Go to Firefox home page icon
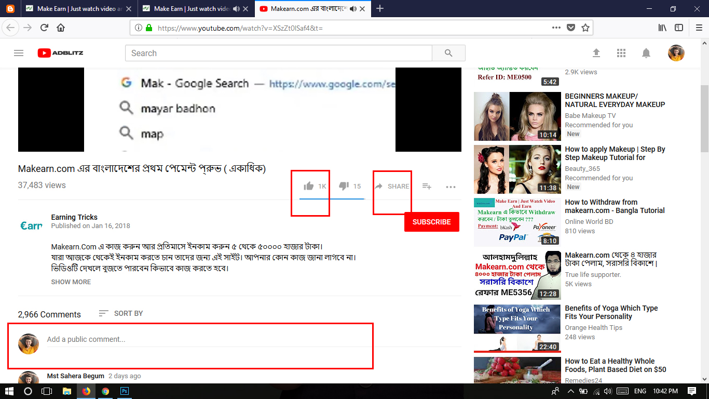Screen dimensions: 709x399 (61, 28)
